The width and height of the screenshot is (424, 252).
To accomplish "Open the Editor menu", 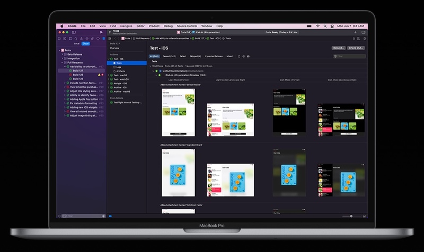I will pos(140,26).
